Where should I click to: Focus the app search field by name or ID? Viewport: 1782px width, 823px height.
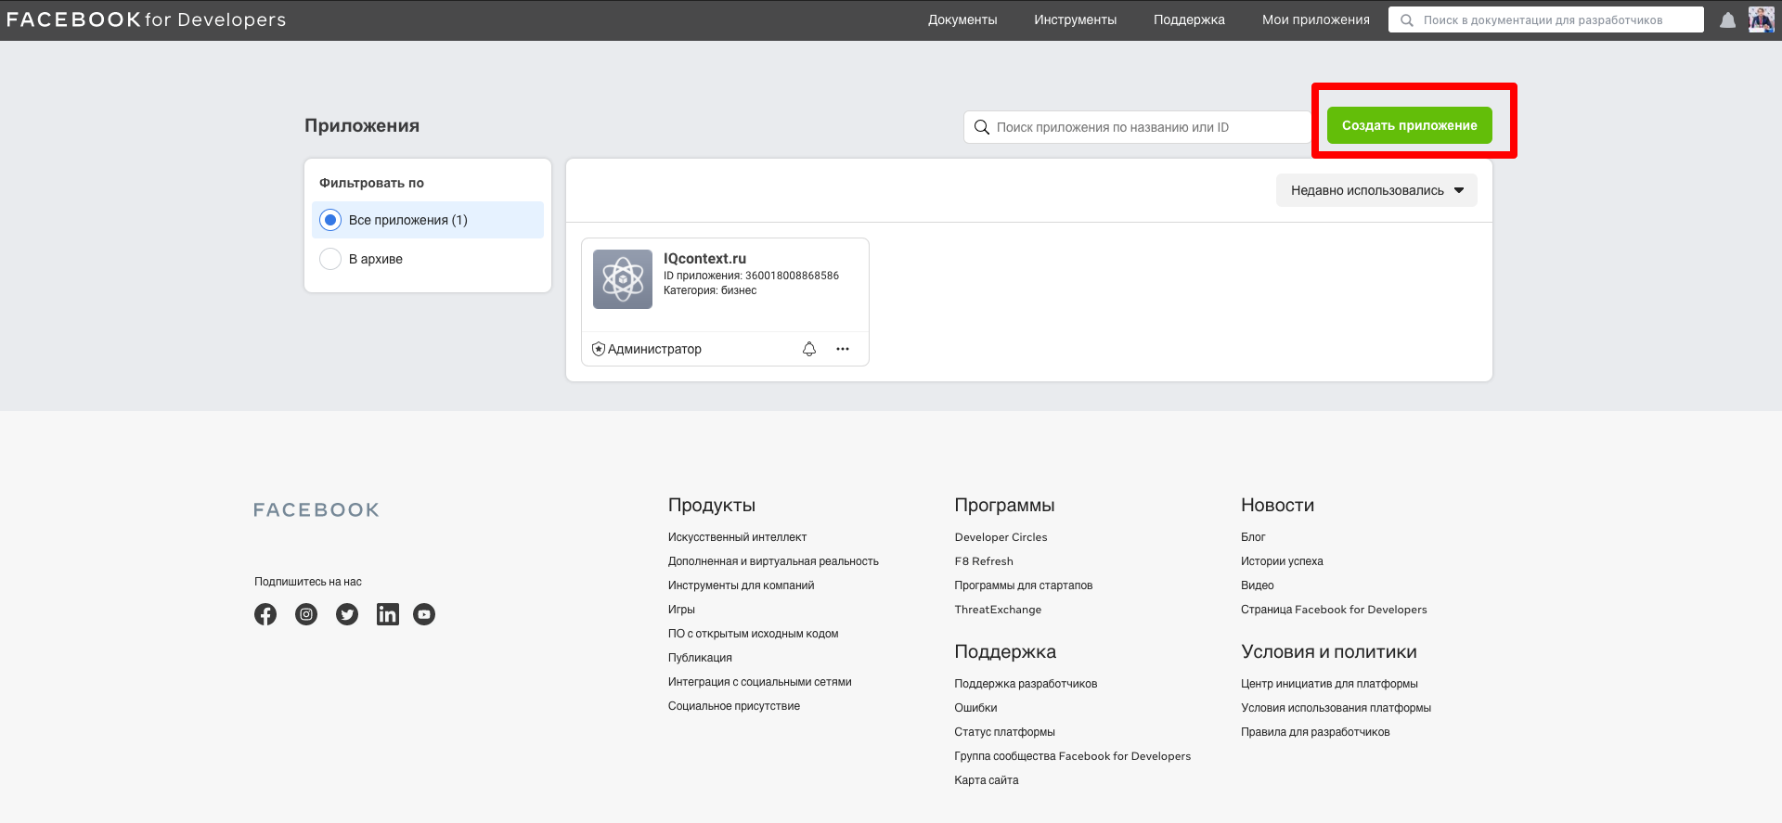click(x=1137, y=127)
